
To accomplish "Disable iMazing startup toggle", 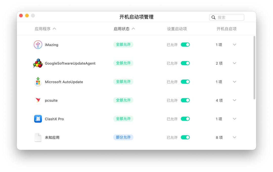I will click(185, 45).
